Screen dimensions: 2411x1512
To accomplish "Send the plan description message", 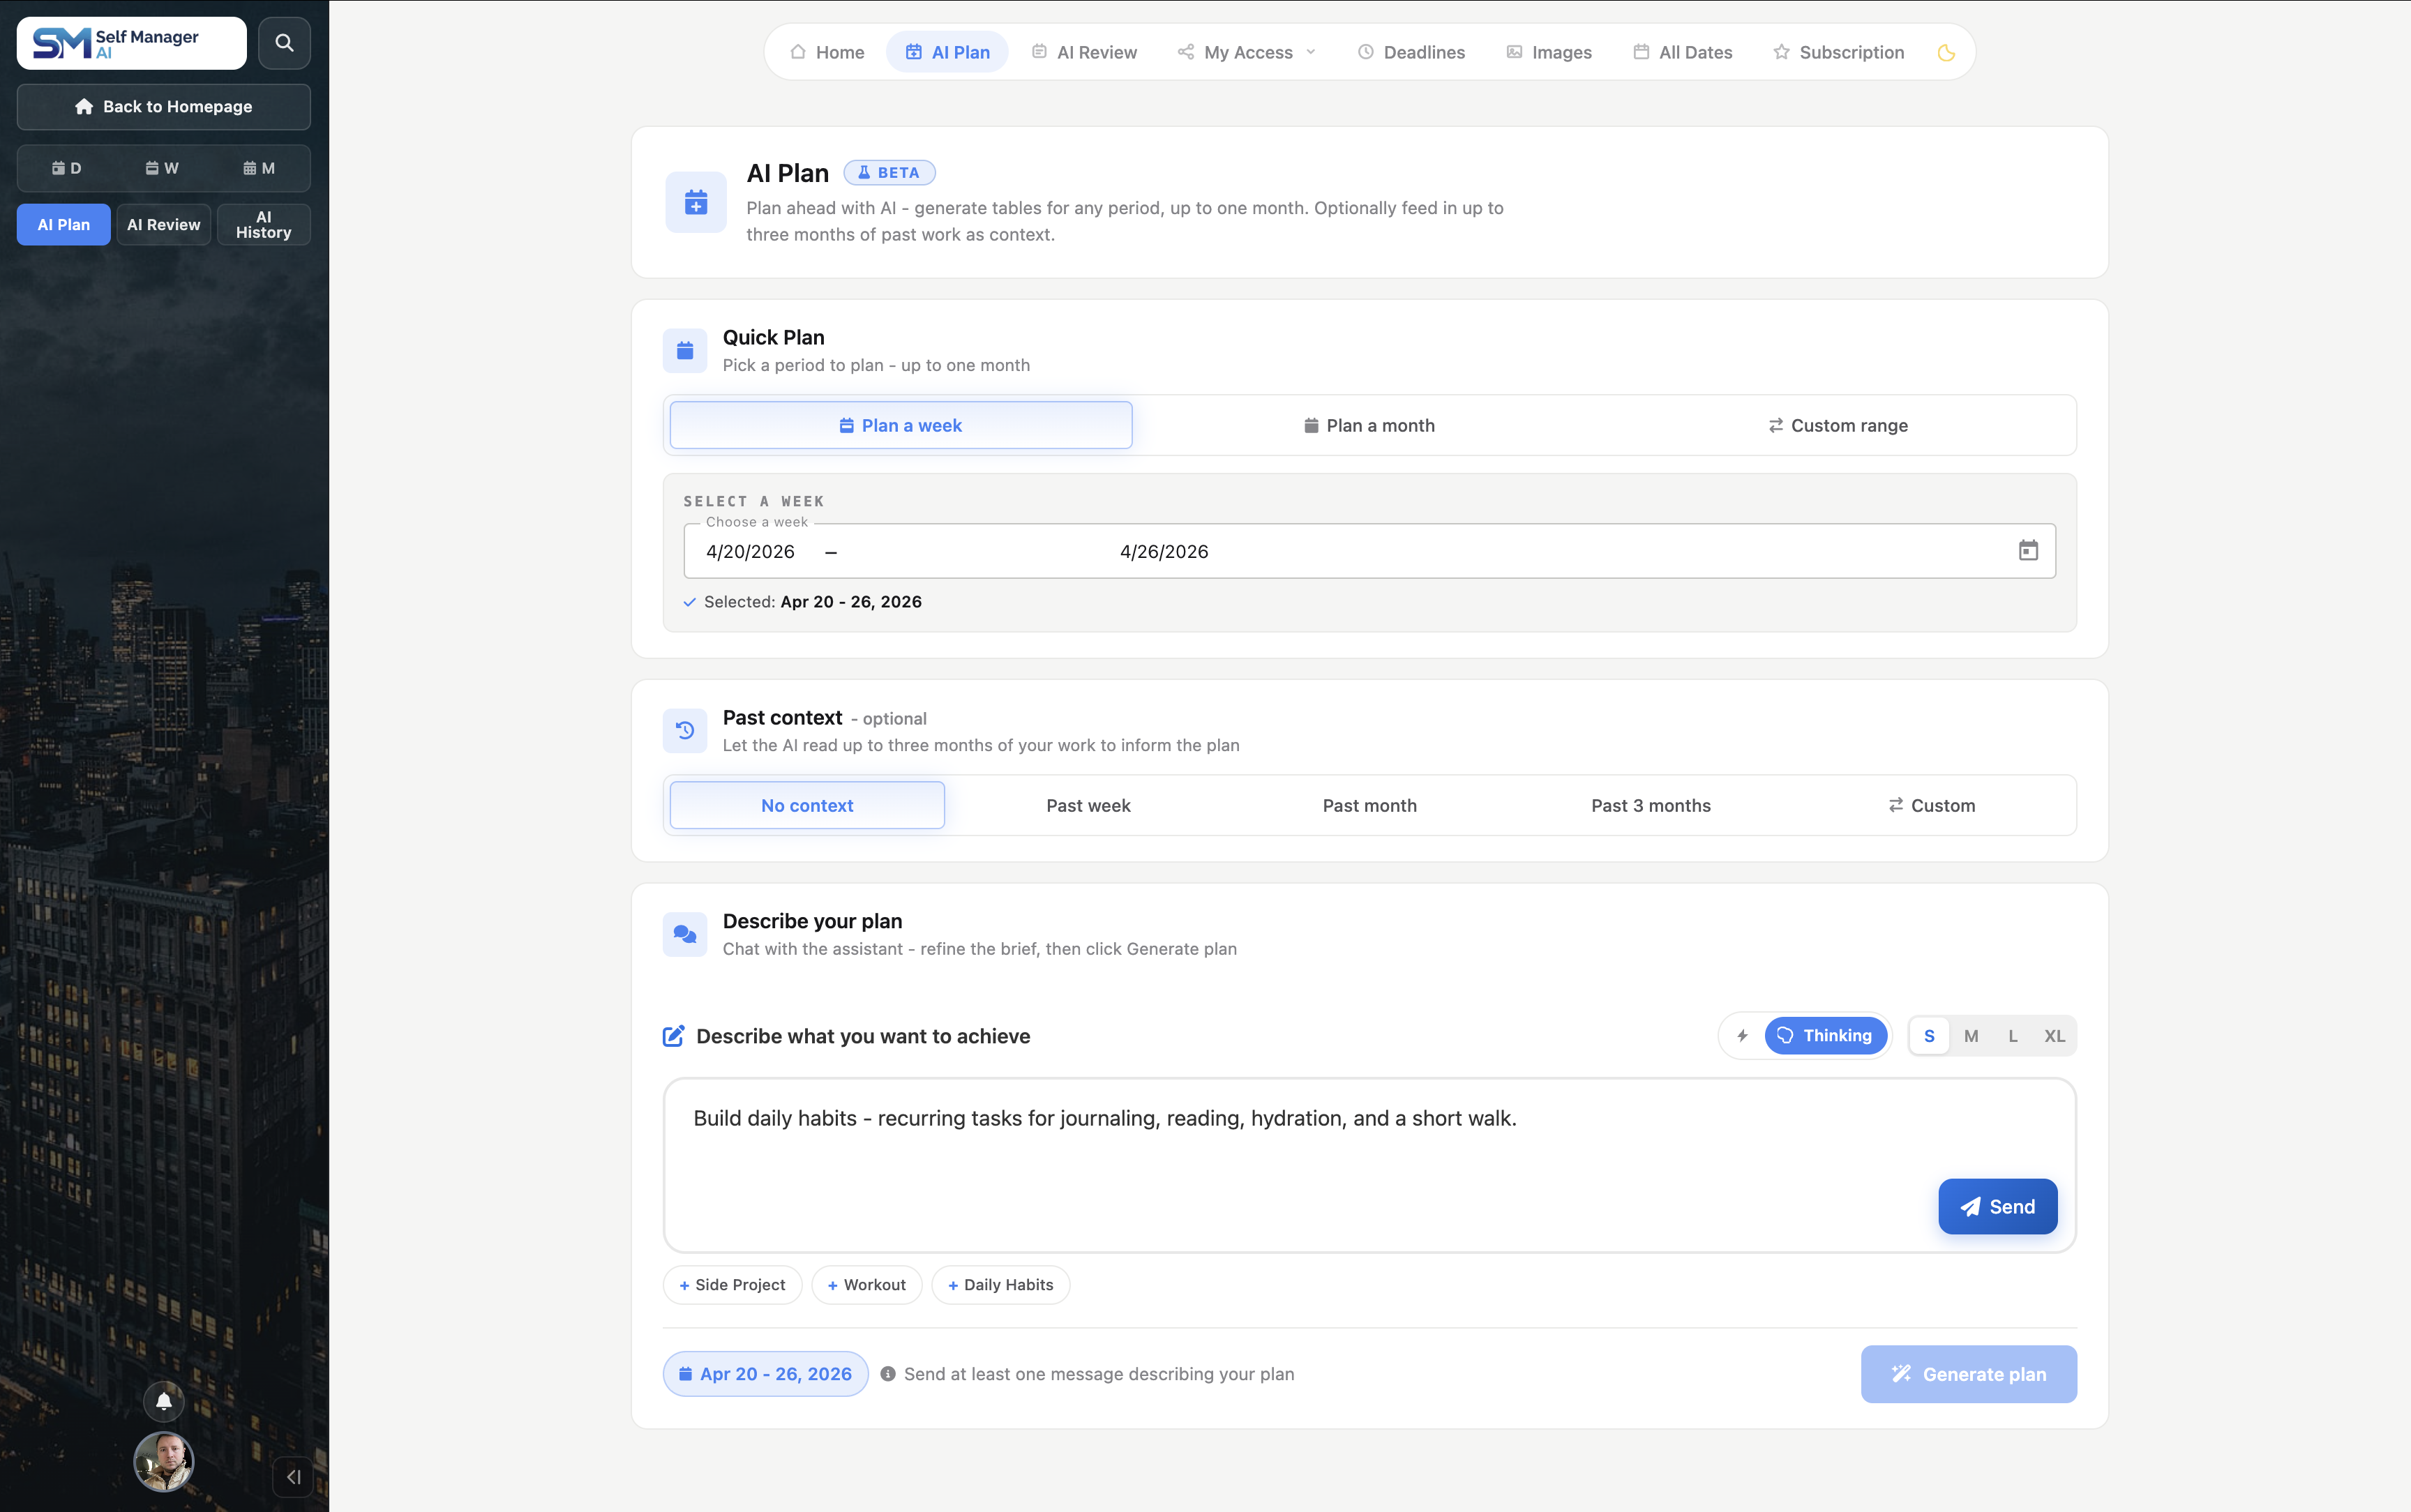I will click(1997, 1206).
